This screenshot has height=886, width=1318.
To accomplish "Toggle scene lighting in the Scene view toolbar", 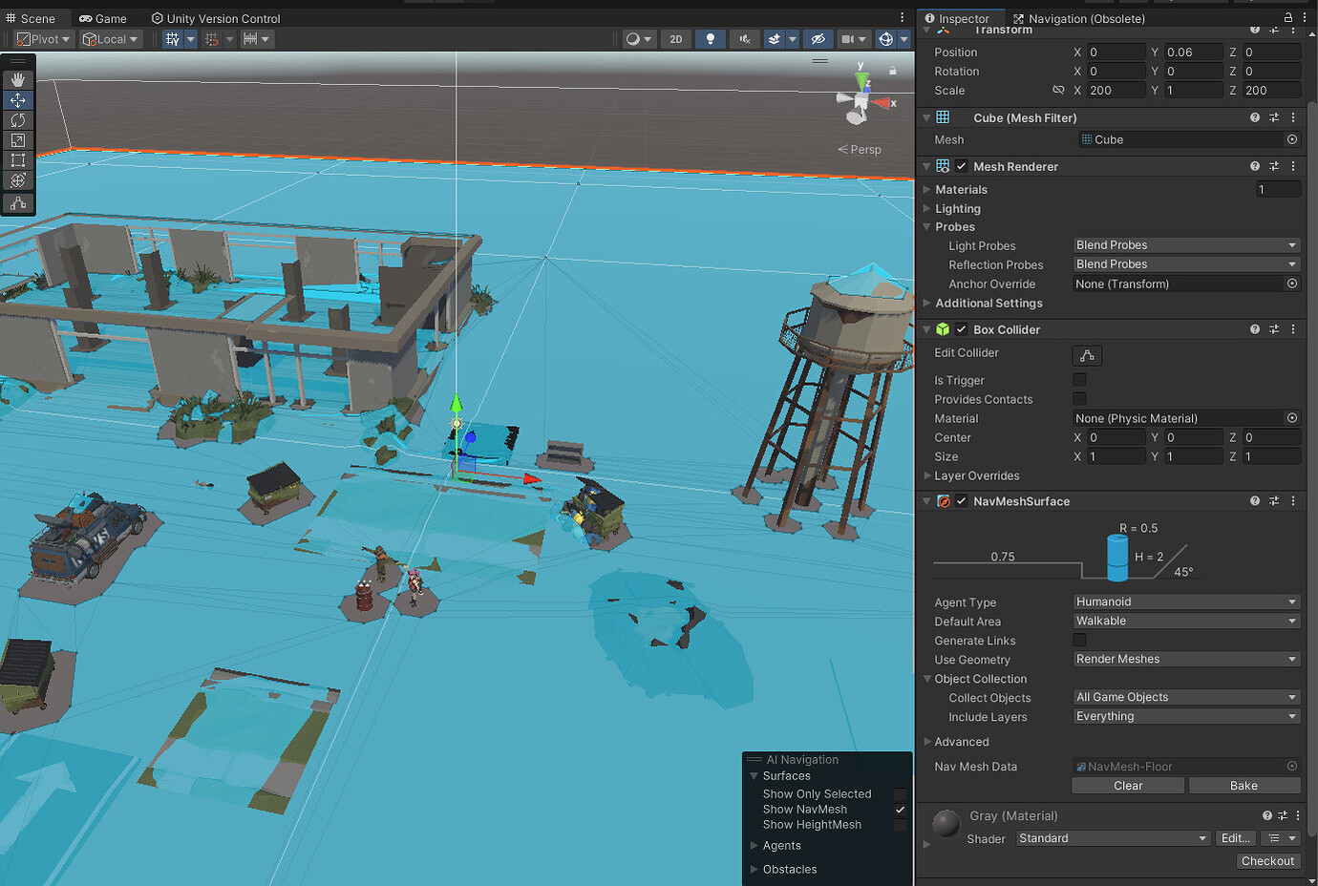I will point(712,39).
